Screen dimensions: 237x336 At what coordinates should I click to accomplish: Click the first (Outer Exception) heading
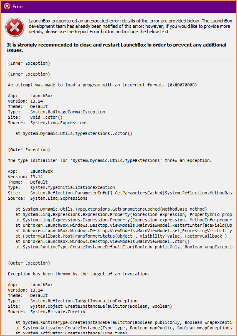pyautogui.click(x=29, y=150)
